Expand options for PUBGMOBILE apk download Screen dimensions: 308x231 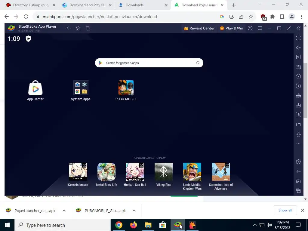[134, 211]
